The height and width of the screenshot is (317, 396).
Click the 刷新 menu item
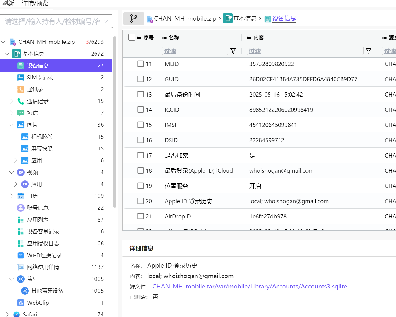8,3
